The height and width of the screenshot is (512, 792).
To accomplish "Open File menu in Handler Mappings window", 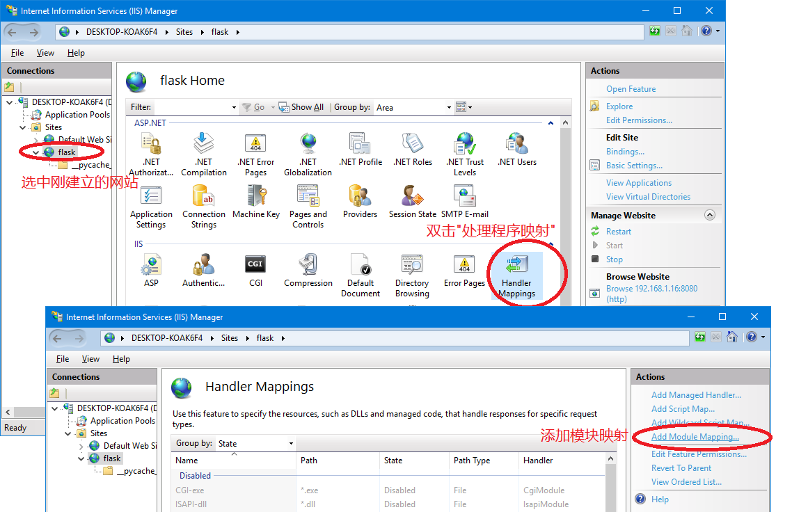I will [63, 358].
